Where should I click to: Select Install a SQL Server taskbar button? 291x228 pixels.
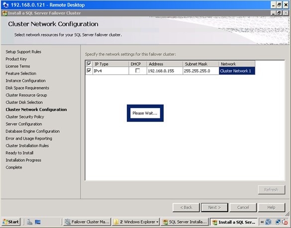[234, 222]
